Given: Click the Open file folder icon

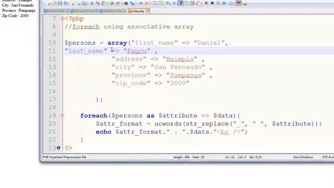Looking at the screenshot, I should point(54,3).
